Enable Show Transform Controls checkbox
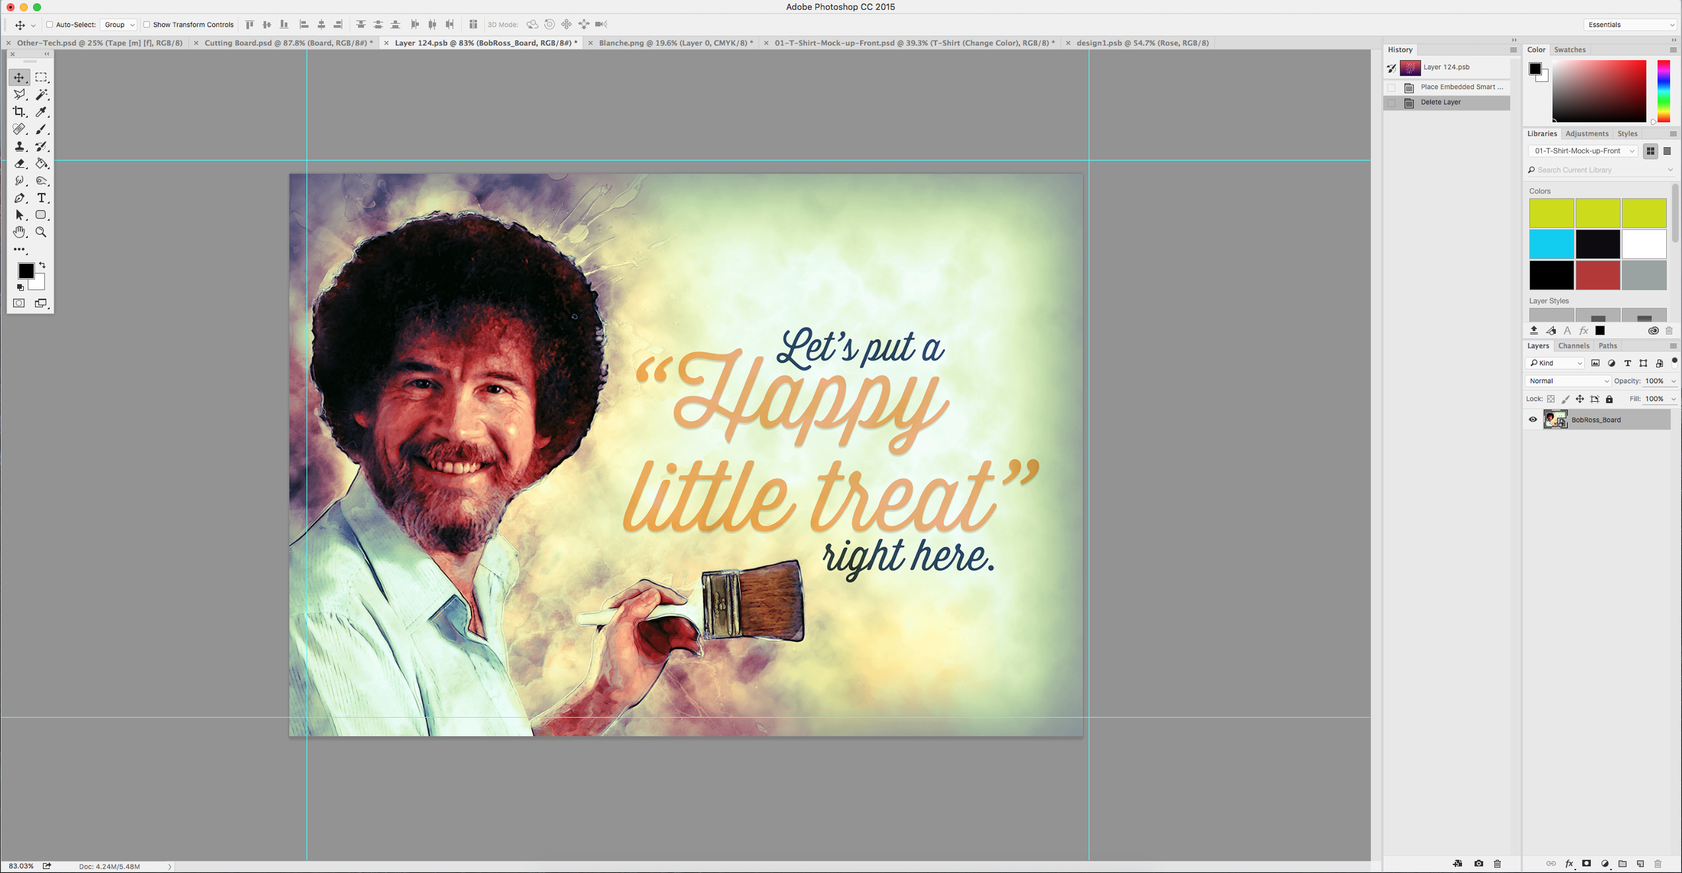The image size is (1682, 873). (x=147, y=24)
